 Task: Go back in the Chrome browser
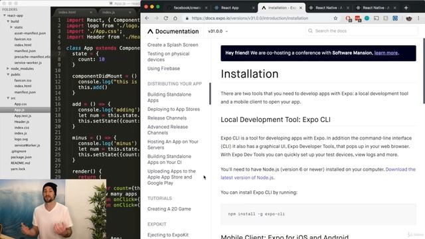point(147,19)
